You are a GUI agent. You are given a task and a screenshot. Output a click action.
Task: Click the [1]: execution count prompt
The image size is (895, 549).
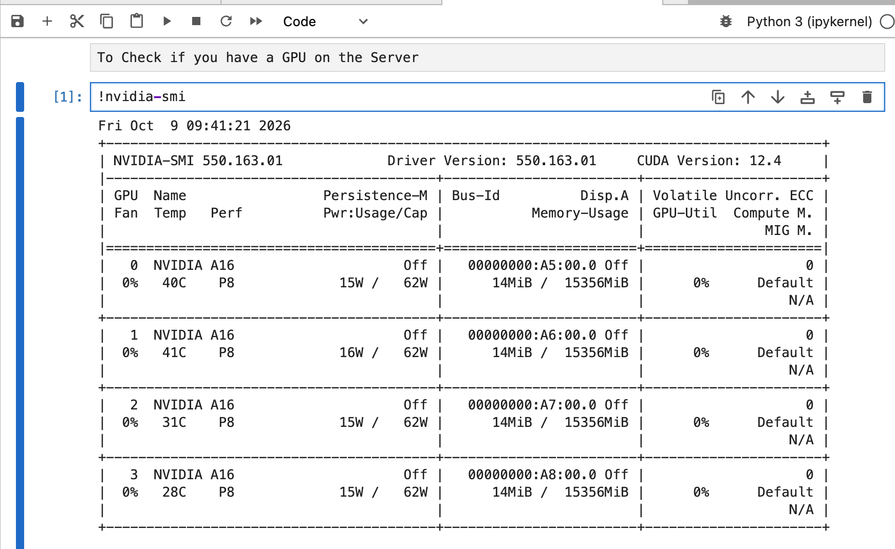68,96
